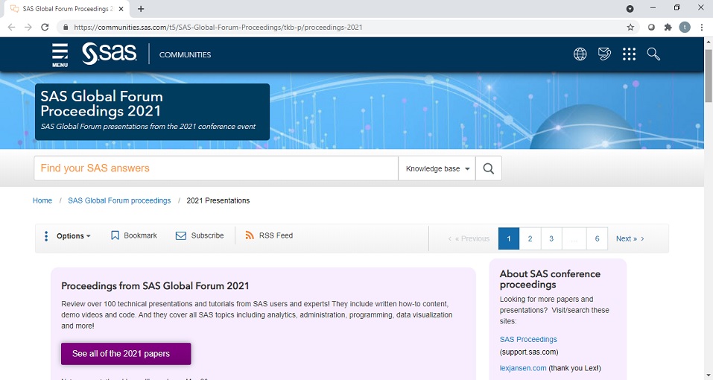Click See all of the 2021 papers

(126, 354)
